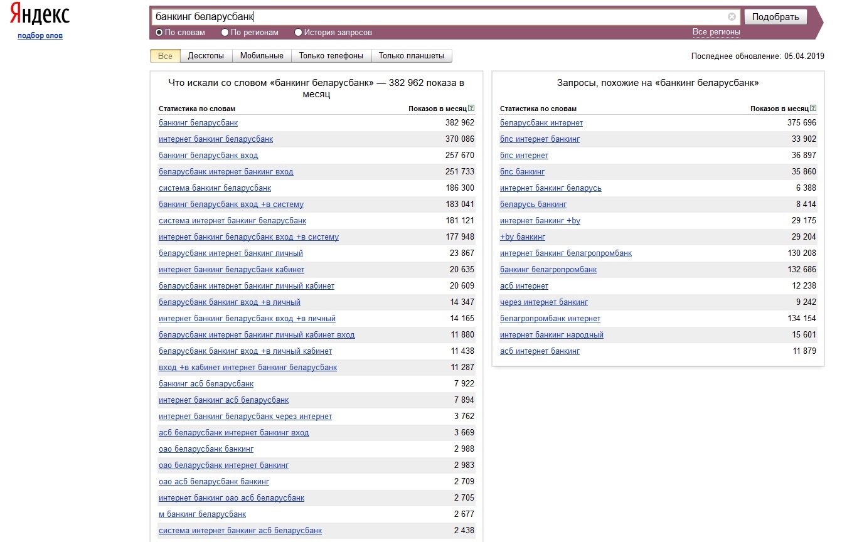The height and width of the screenshot is (542, 847).
Task: Select 'История запросов' radio button
Action: coord(298,33)
